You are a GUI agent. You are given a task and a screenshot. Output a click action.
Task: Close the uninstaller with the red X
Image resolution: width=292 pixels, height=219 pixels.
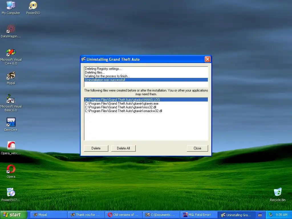click(x=208, y=59)
